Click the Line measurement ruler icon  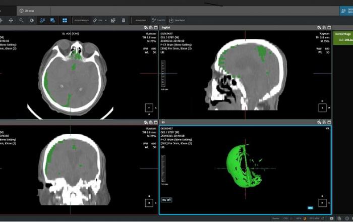pyautogui.click(x=95, y=20)
